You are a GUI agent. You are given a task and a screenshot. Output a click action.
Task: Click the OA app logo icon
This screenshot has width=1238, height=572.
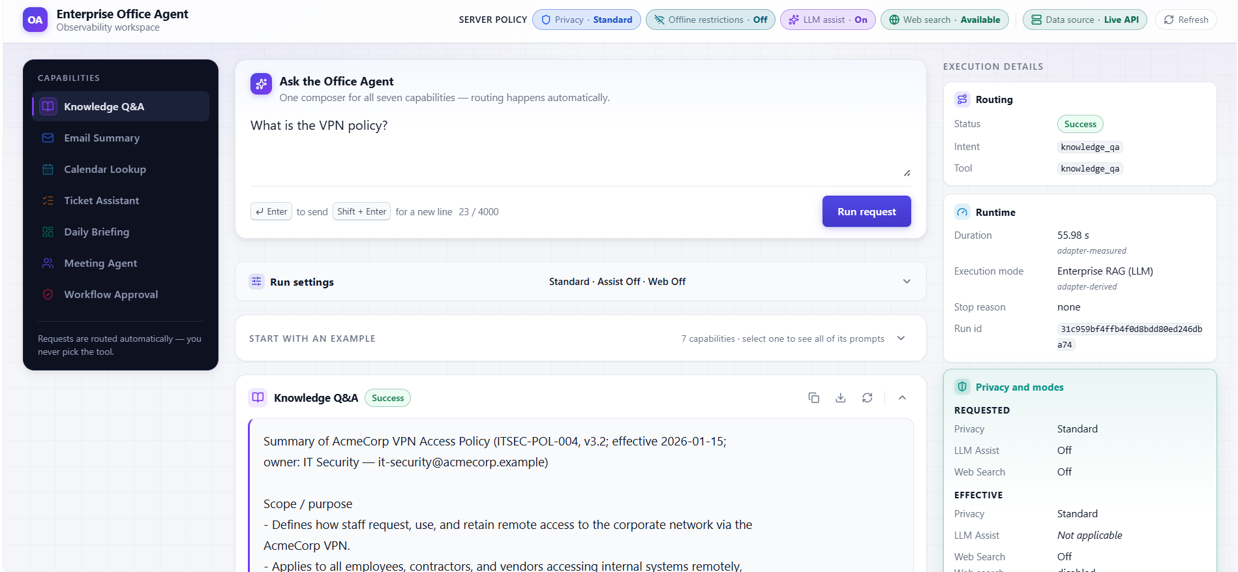(35, 20)
